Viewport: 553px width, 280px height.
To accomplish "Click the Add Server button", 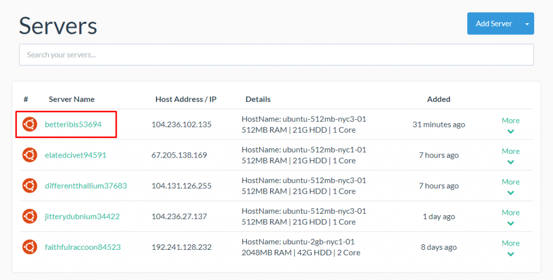I will [x=494, y=24].
